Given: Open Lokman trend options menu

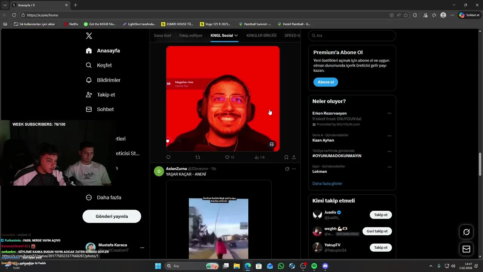Looking at the screenshot, I should pos(389,167).
